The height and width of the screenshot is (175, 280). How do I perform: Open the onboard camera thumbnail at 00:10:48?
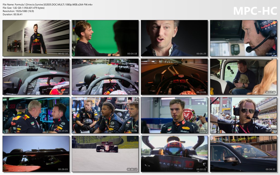[36, 77]
